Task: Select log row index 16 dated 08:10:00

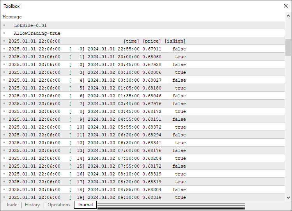Action: pos(143,174)
